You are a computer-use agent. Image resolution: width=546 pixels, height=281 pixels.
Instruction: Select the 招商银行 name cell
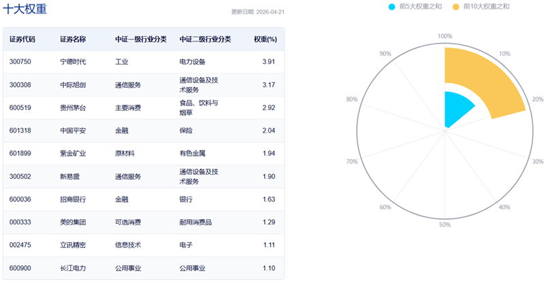pyautogui.click(x=73, y=199)
